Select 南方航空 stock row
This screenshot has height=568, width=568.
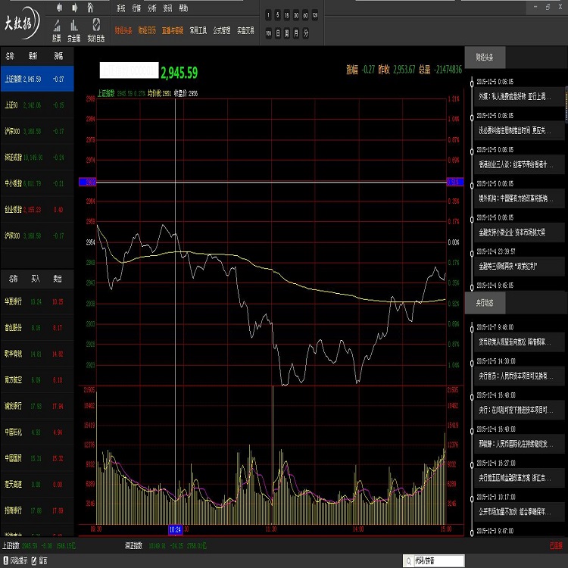coord(37,379)
